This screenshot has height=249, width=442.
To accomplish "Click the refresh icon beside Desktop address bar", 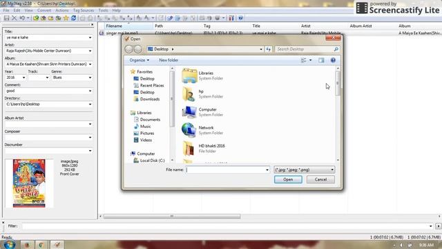I will (x=269, y=49).
